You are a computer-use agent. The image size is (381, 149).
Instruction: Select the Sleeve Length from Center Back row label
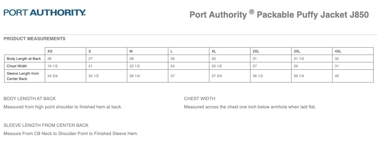[x=25, y=76]
